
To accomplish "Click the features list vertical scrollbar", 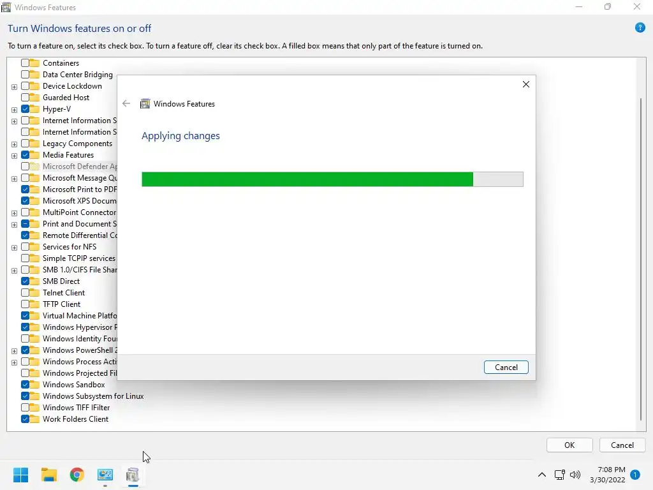I will (640, 259).
